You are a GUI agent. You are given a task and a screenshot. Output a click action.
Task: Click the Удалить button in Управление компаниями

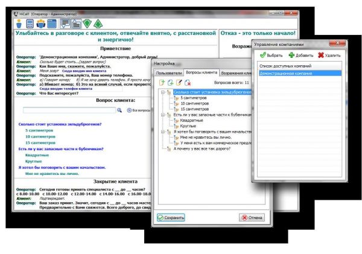coord(329,55)
